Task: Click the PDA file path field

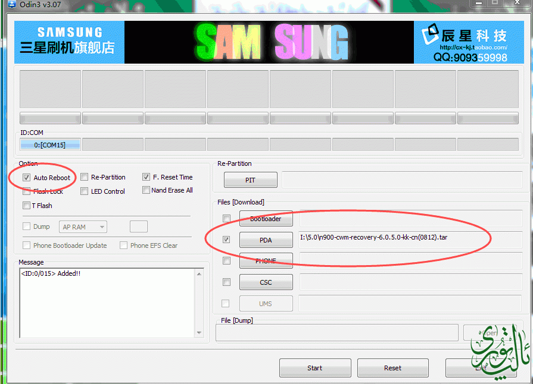Action: pos(410,240)
